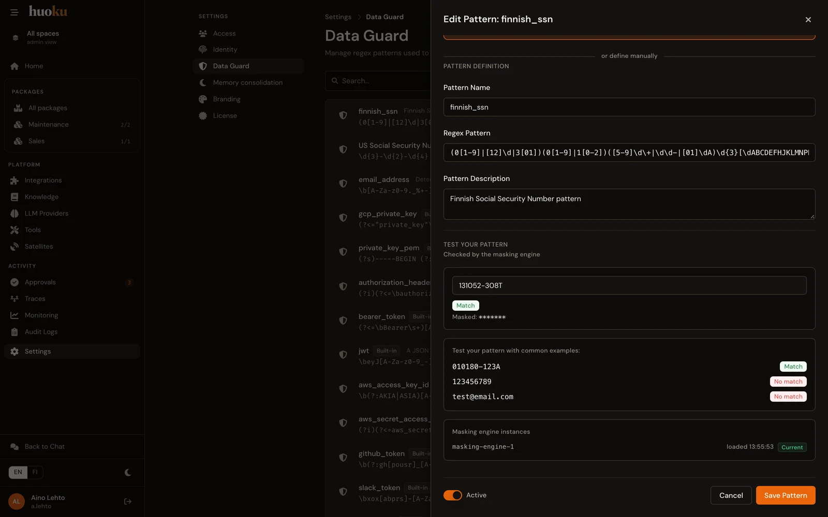Click the Cancel button

[731, 495]
